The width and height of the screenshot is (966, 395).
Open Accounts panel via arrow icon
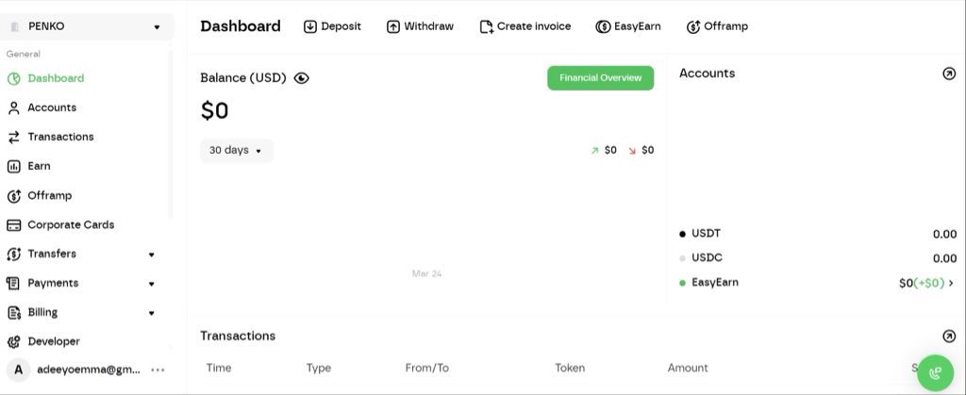pos(949,74)
